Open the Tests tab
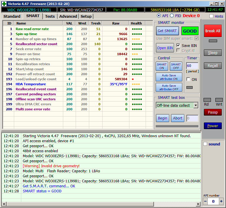 click(50, 16)
